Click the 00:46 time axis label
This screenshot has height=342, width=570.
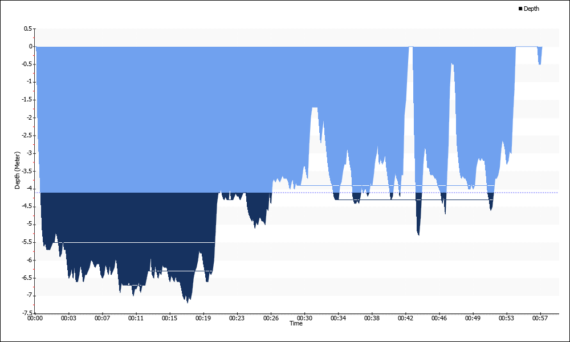click(x=439, y=319)
